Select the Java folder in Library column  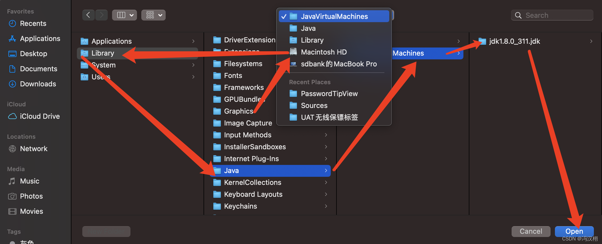point(271,171)
